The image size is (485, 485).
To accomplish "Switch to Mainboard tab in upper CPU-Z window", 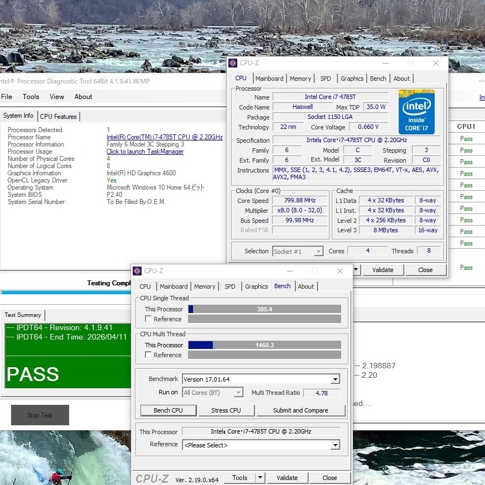I will (269, 79).
